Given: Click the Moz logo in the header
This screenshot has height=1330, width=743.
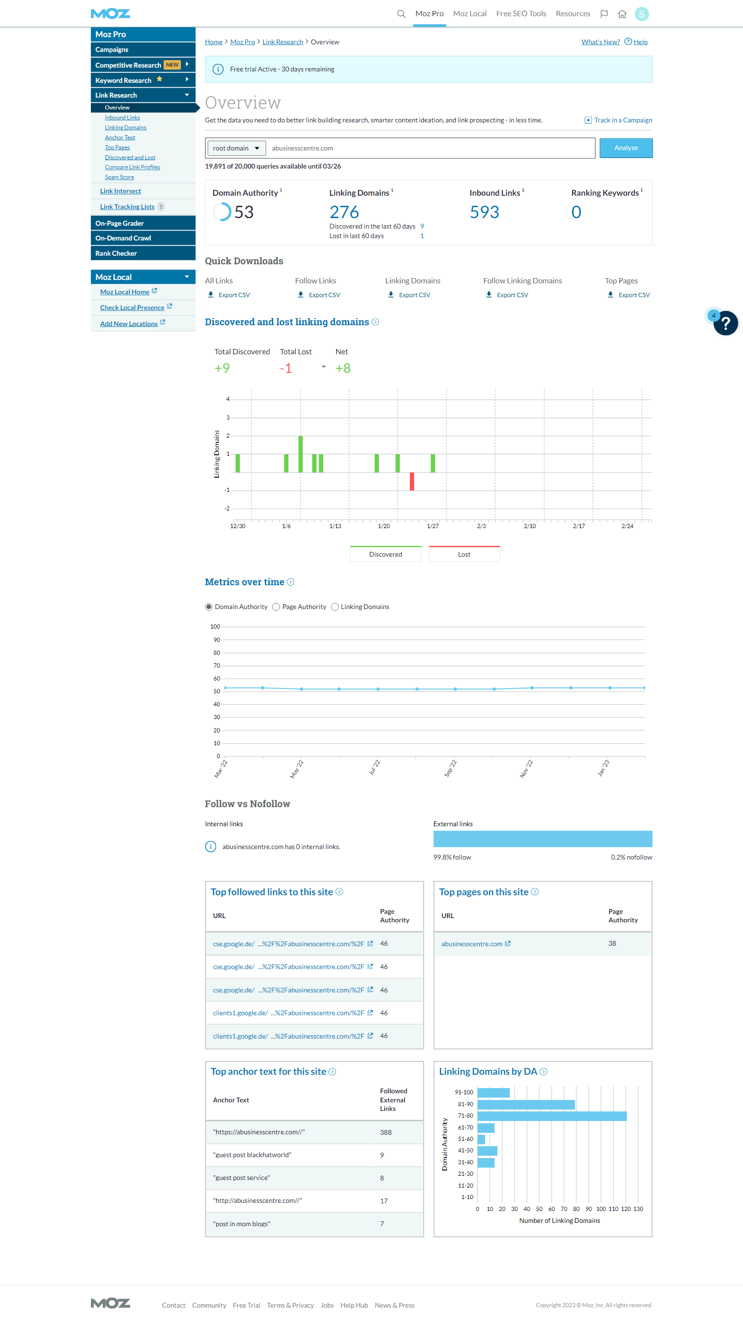Looking at the screenshot, I should pos(110,13).
